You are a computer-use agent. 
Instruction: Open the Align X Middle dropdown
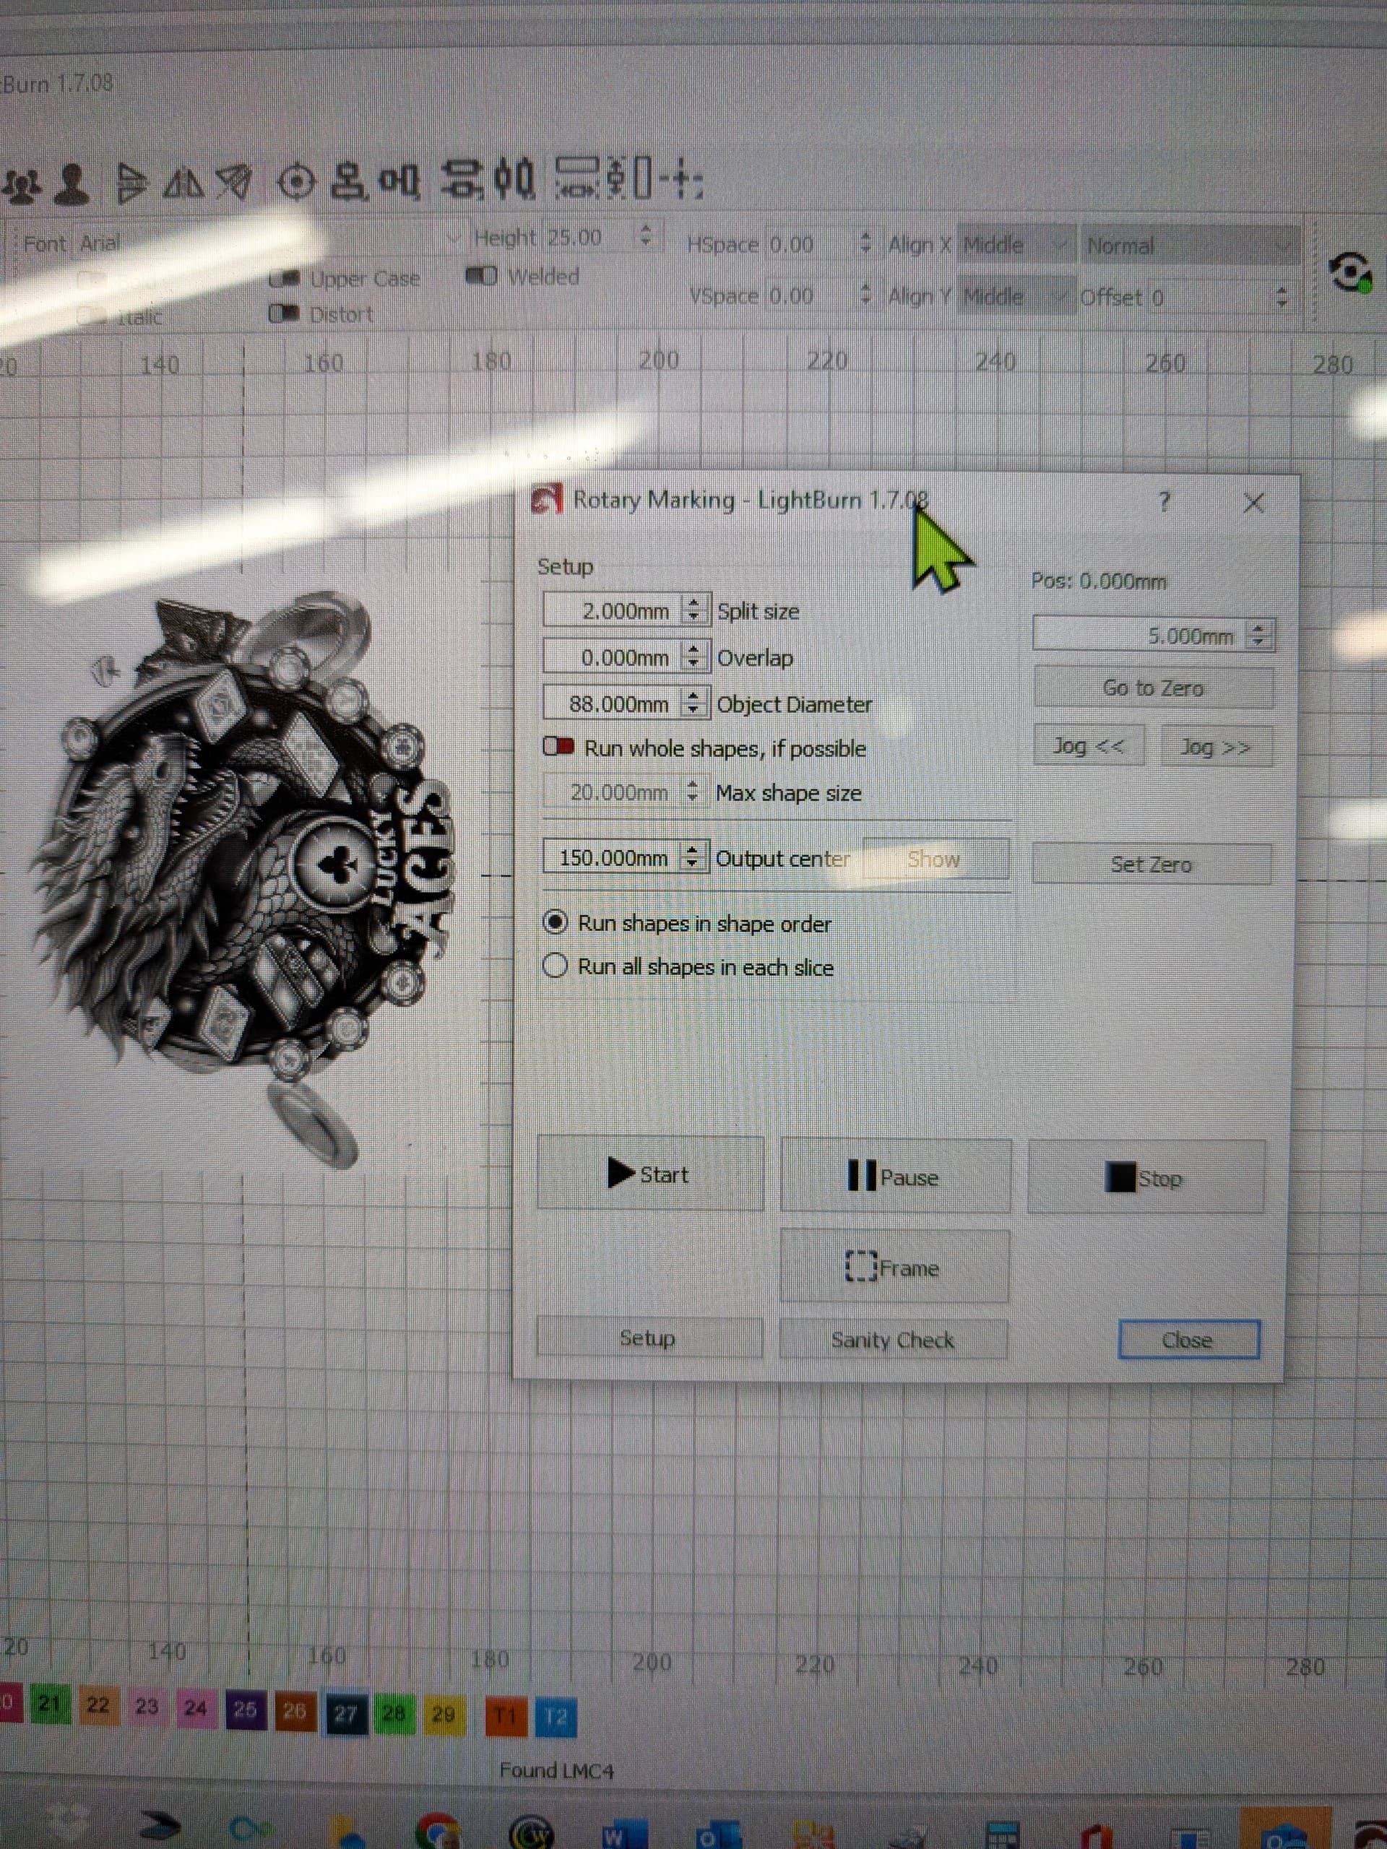[1016, 245]
